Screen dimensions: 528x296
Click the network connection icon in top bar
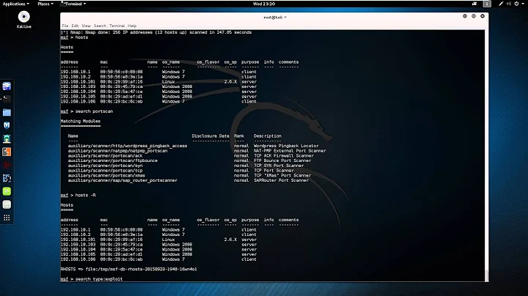coord(501,4)
